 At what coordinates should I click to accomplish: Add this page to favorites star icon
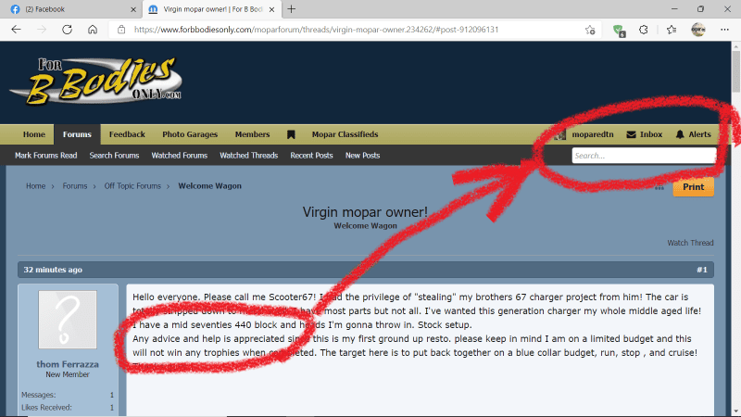[590, 30]
